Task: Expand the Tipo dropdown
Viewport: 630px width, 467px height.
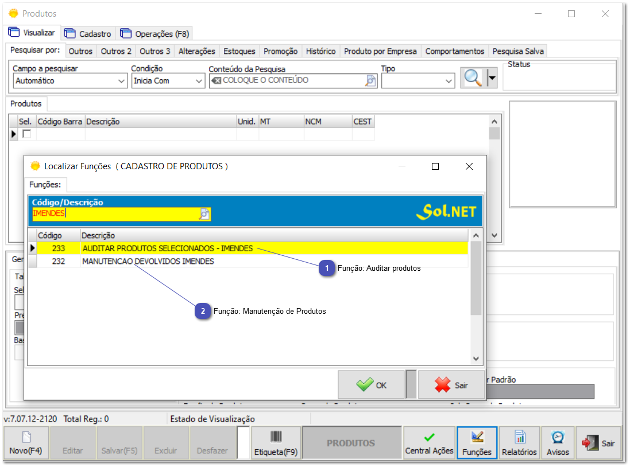Action: click(449, 81)
